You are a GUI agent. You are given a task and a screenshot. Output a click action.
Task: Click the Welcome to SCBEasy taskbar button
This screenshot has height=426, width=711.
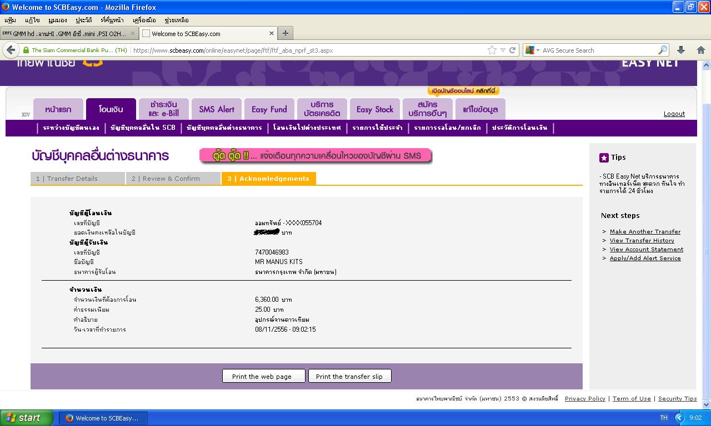(103, 418)
